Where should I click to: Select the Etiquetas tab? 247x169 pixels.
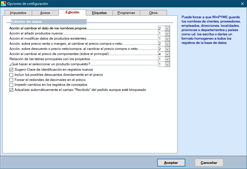[x=99, y=13]
